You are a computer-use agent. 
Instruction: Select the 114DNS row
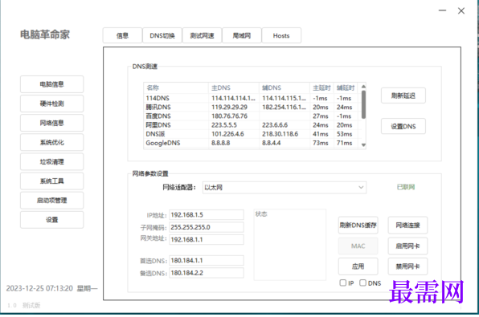point(252,98)
